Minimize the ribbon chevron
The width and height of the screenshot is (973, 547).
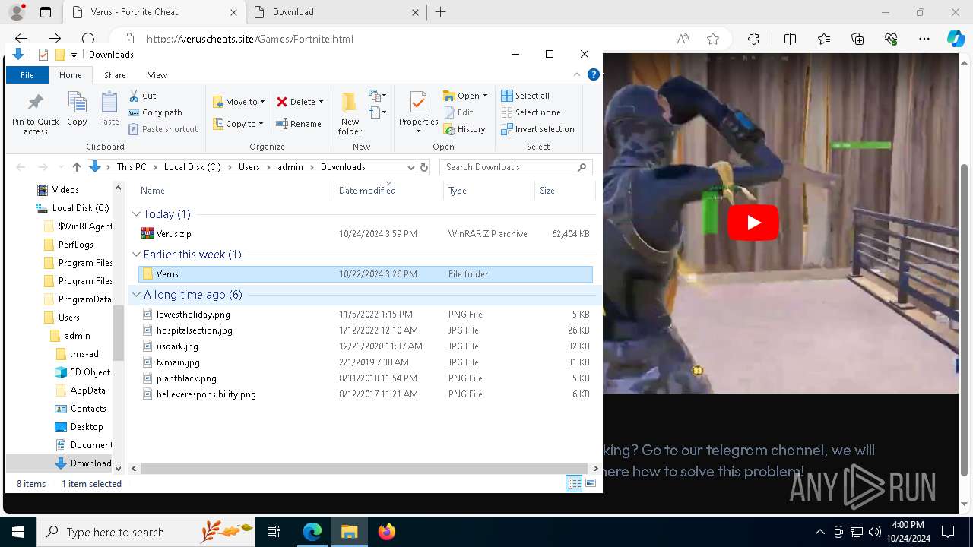click(578, 74)
